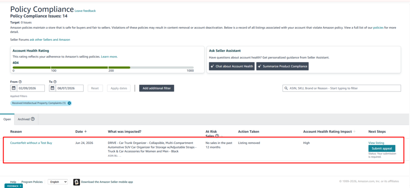This screenshot has height=188, width=410.
Task: Switch to the Archived tab
Action: point(26,119)
